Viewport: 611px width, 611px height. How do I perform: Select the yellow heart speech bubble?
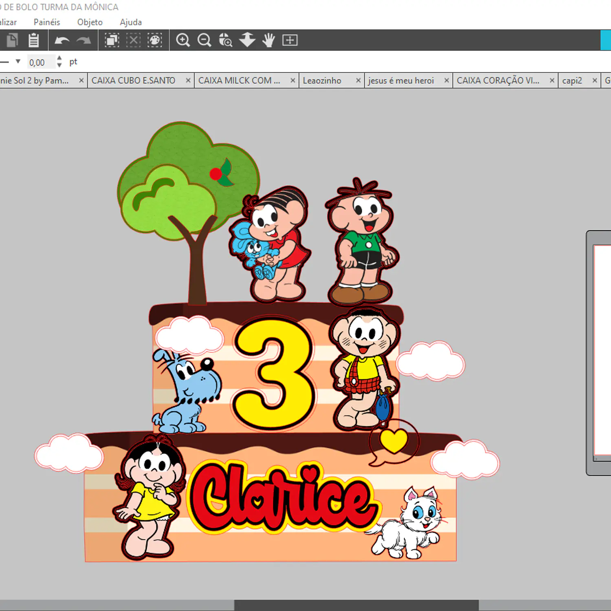coord(393,442)
